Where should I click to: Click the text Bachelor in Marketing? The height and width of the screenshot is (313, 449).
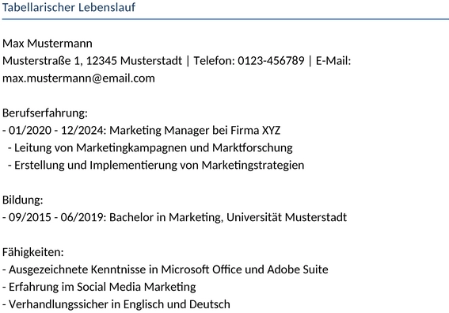(x=166, y=217)
